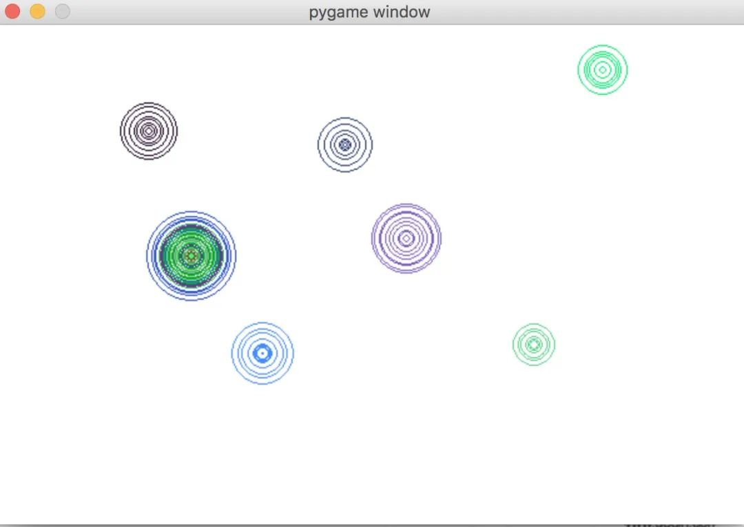Click the "pygame window" title text

(369, 12)
